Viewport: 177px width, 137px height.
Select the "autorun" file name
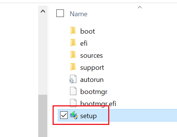tap(92, 80)
